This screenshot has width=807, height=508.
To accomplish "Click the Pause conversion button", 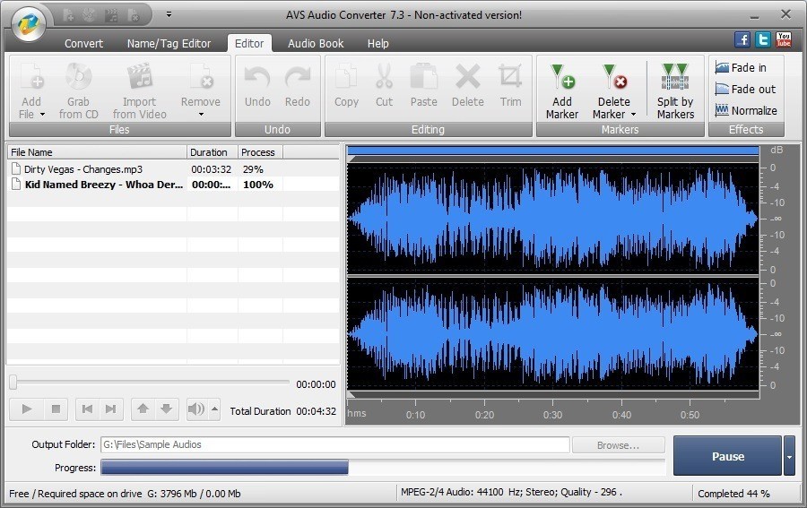I will pyautogui.click(x=728, y=456).
